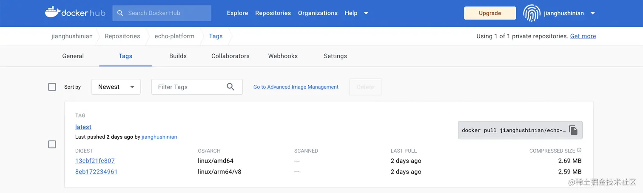The width and height of the screenshot is (643, 193).
Task: Click the search magnifier icon in header
Action: click(x=120, y=13)
